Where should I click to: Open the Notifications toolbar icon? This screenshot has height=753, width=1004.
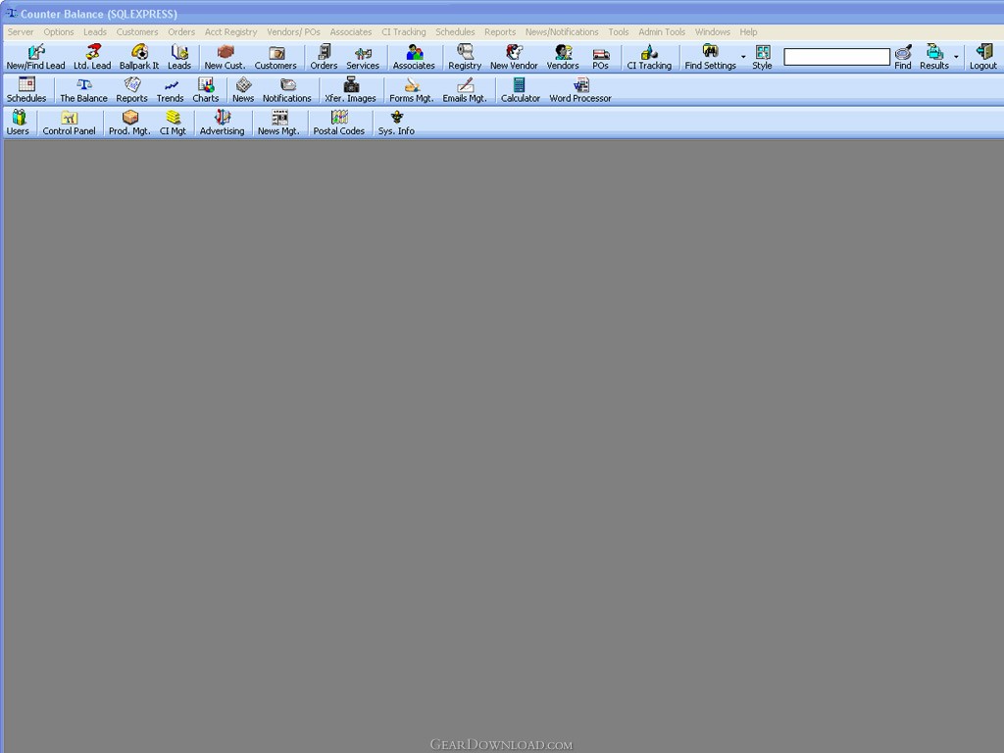coord(287,89)
